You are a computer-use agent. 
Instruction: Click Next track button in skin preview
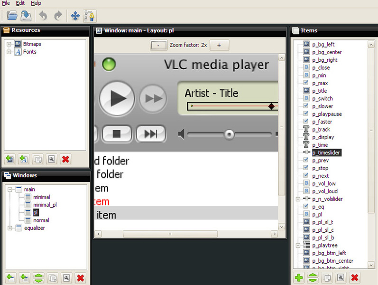tap(151, 133)
